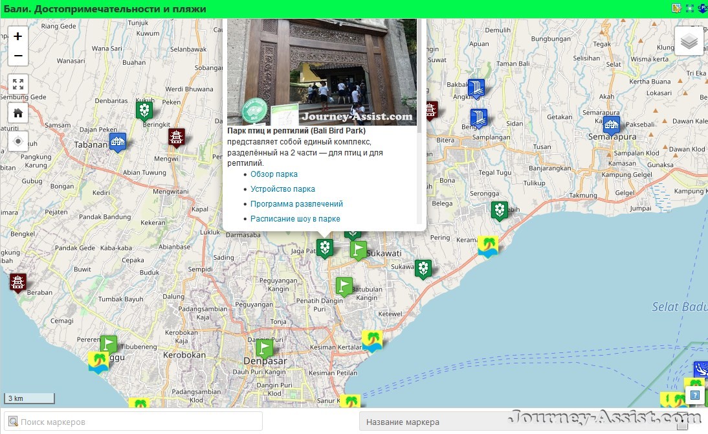Click the 'Kerobokan' map label
Screen dimensions: 708x434
[x=184, y=355]
